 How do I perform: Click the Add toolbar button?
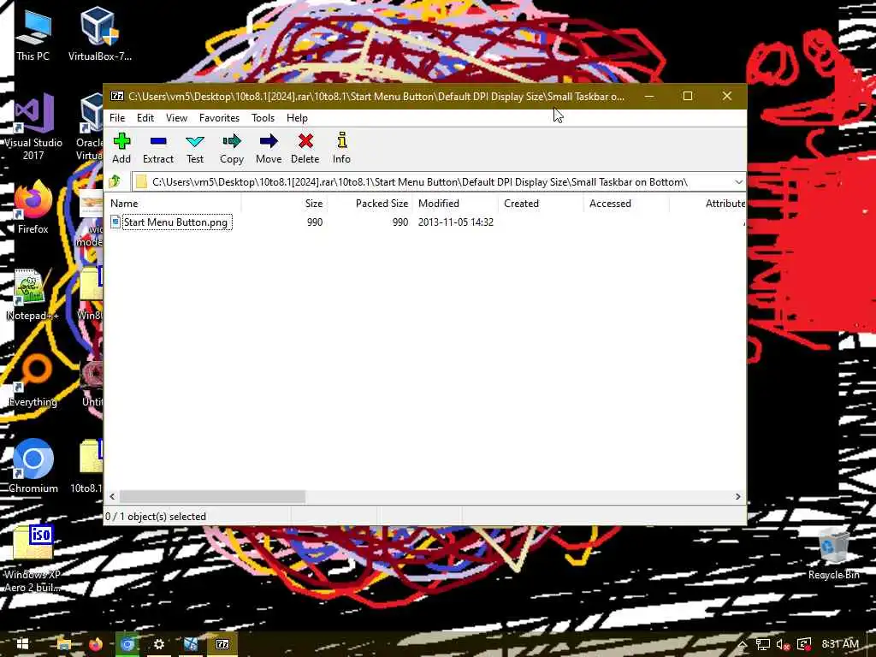point(121,148)
